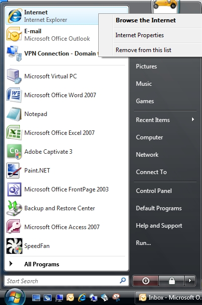Screen dimensions: 202x305
Task: Click the Show Desktop quick launch icon
Action: point(36,298)
